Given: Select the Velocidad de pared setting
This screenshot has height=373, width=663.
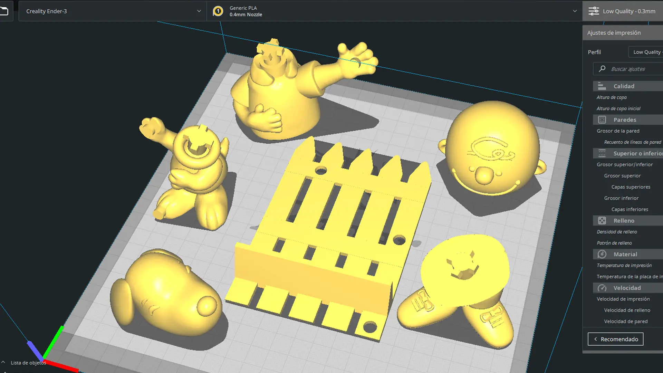Looking at the screenshot, I should click(x=626, y=322).
